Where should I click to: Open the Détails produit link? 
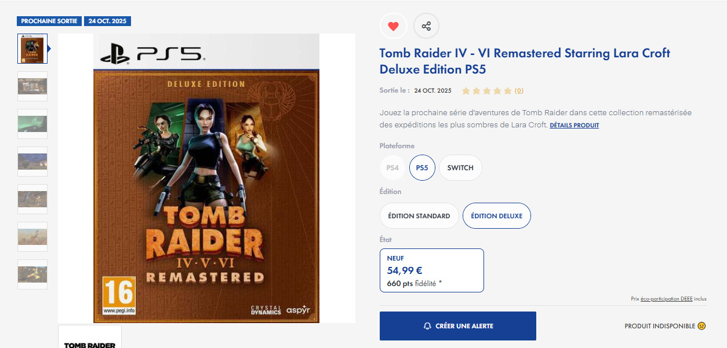(x=574, y=125)
